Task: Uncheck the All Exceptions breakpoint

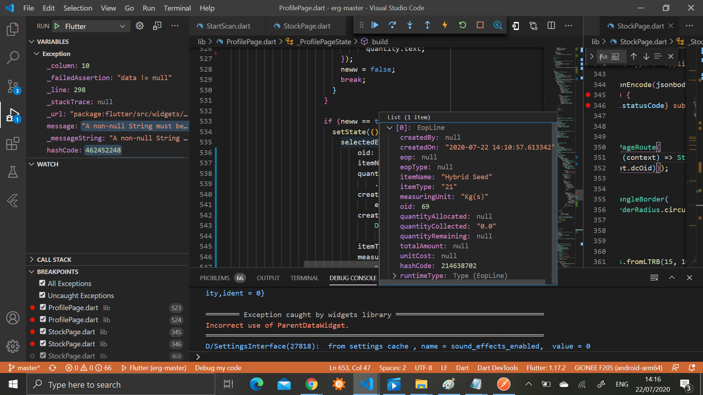Action: [x=43, y=283]
